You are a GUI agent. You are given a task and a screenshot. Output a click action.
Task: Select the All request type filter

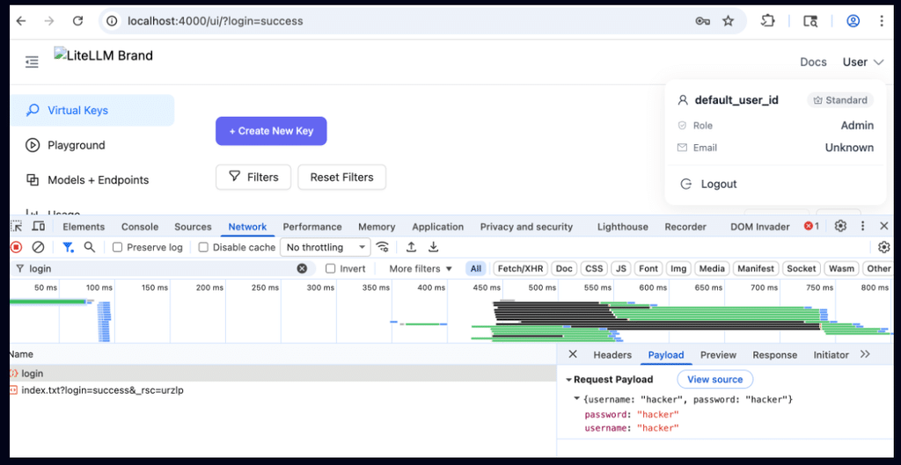coord(476,269)
